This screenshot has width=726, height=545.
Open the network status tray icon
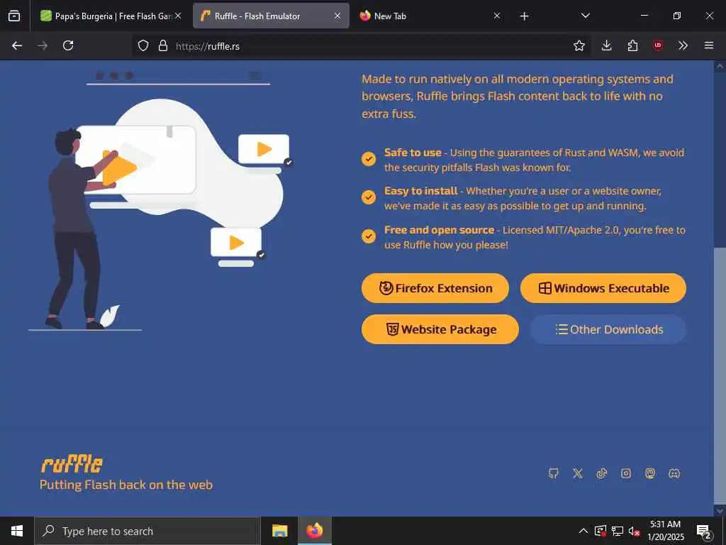618,531
